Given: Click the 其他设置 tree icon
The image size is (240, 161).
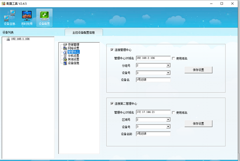Looking at the screenshot, I should (x=65, y=59).
